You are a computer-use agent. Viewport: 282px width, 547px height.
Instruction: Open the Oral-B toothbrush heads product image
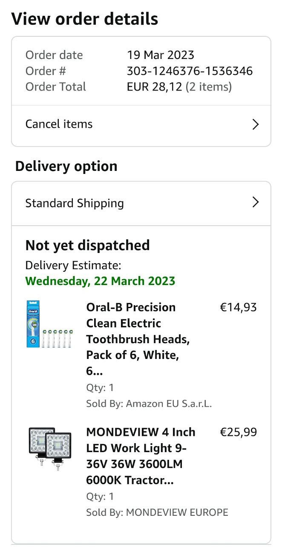[49, 324]
